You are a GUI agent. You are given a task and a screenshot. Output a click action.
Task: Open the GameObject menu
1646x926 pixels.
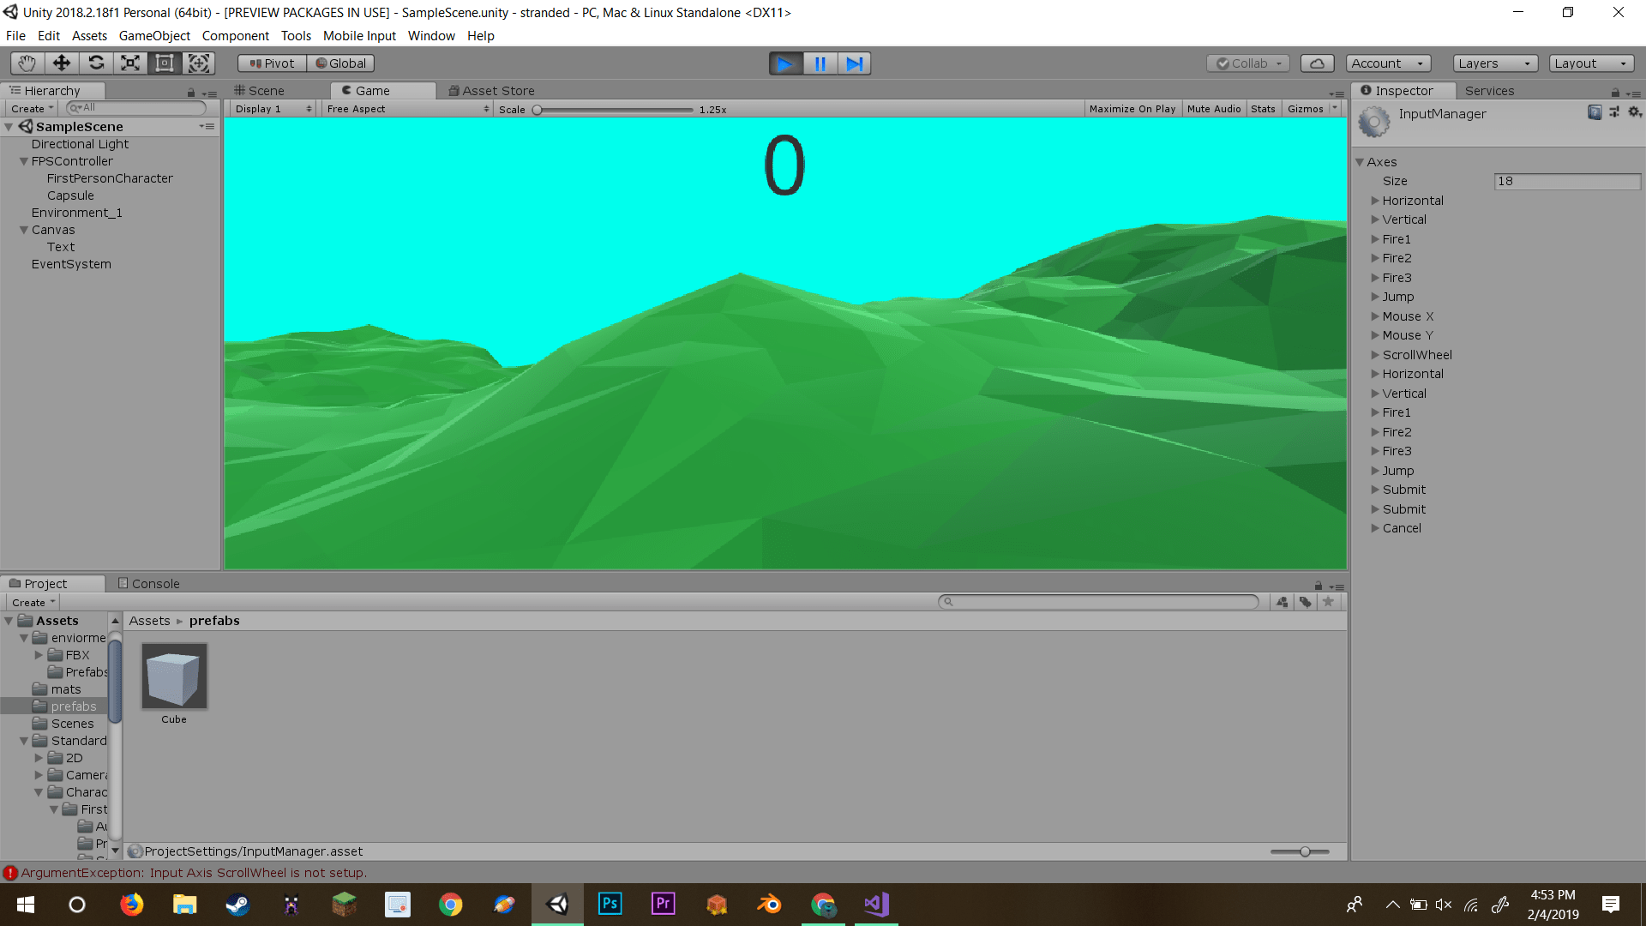click(154, 36)
